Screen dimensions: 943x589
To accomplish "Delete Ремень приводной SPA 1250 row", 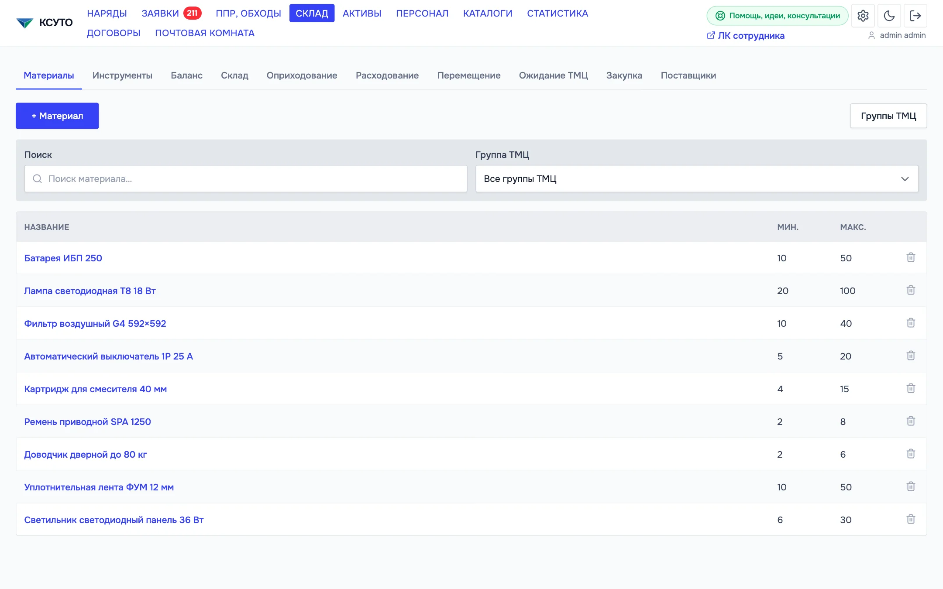I will click(x=911, y=421).
